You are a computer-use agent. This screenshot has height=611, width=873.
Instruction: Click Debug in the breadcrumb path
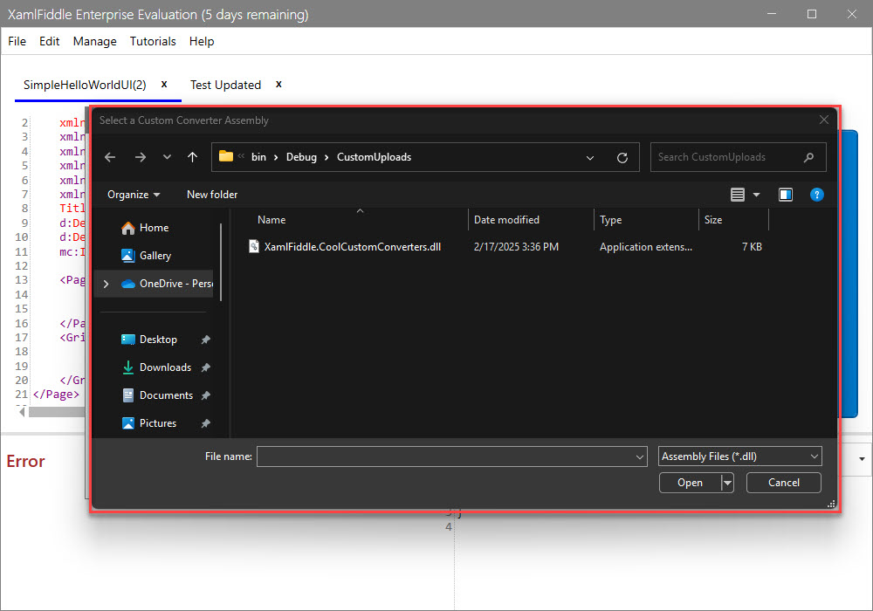301,157
